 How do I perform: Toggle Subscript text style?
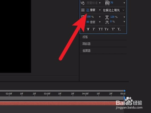tap(119, 29)
